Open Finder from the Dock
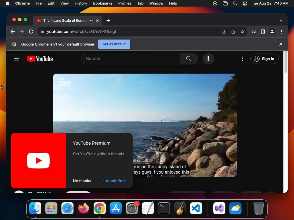The width and height of the screenshot is (294, 220). point(35,208)
